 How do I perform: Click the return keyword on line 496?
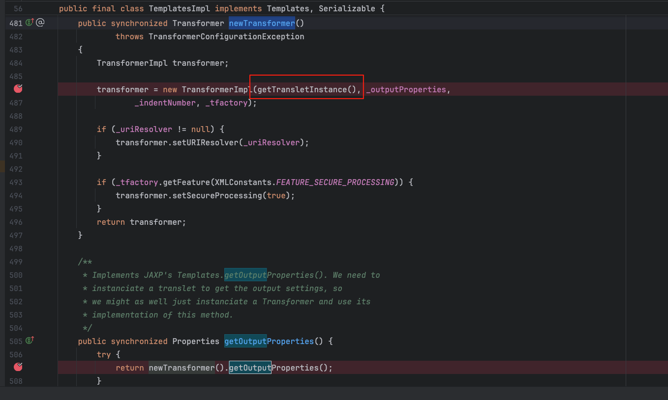pos(111,222)
